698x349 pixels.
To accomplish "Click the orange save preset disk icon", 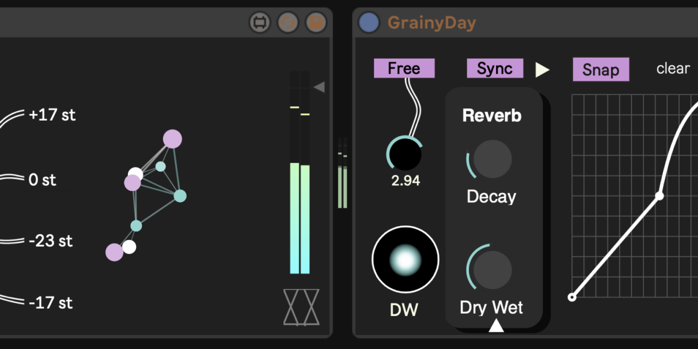I will [316, 23].
